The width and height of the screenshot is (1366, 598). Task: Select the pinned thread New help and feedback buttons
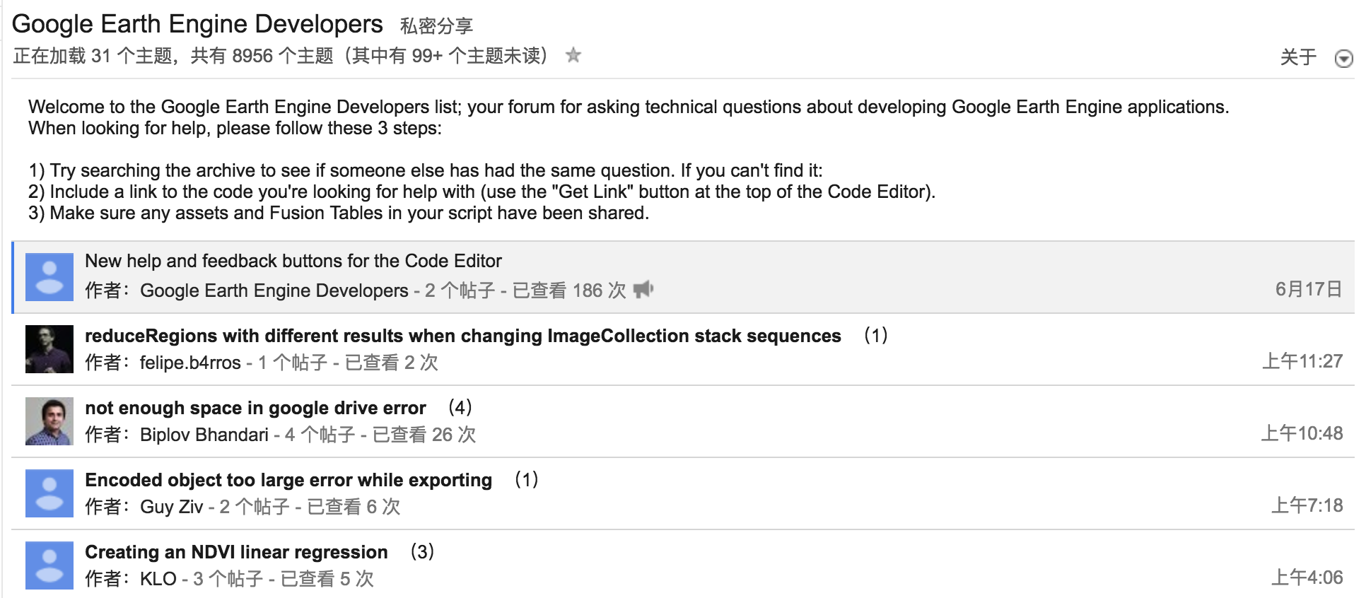coord(293,261)
